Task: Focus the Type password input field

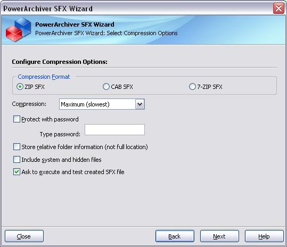Action: pos(115,130)
